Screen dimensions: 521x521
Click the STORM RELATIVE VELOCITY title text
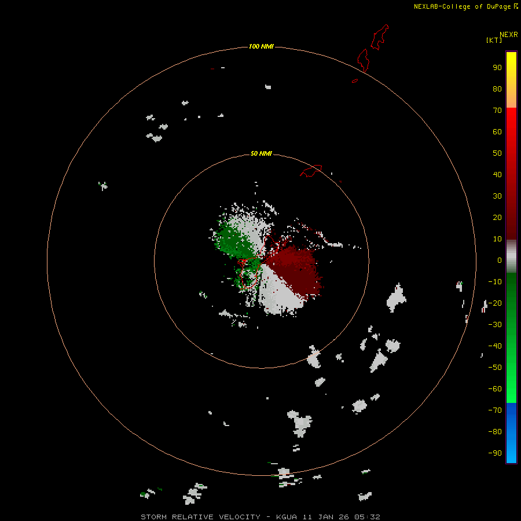point(200,517)
